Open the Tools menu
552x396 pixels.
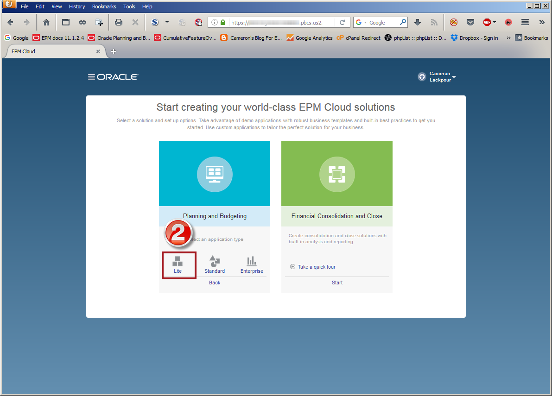(x=129, y=6)
